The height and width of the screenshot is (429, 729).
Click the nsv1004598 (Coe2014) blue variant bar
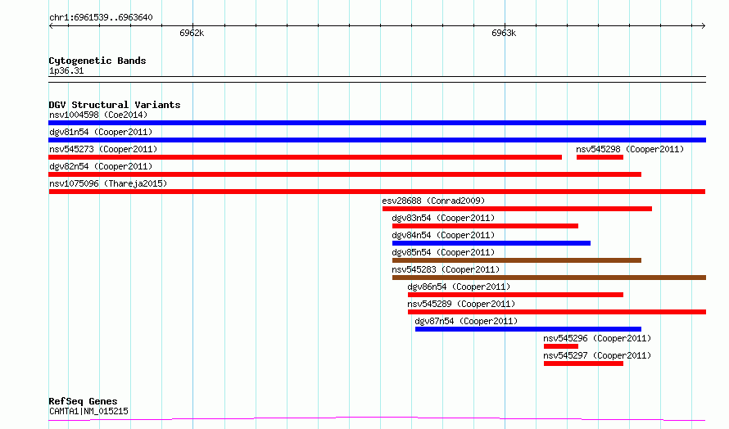point(377,123)
